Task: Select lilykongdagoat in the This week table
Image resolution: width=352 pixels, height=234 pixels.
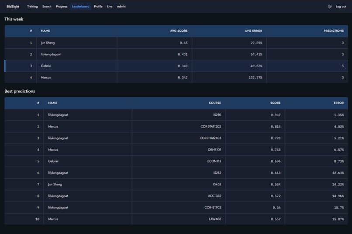Action: (x=51, y=54)
